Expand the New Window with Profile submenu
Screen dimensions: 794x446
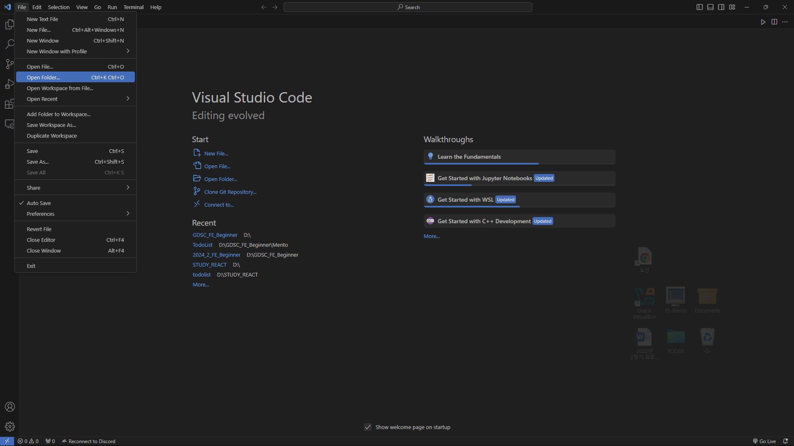(x=57, y=51)
